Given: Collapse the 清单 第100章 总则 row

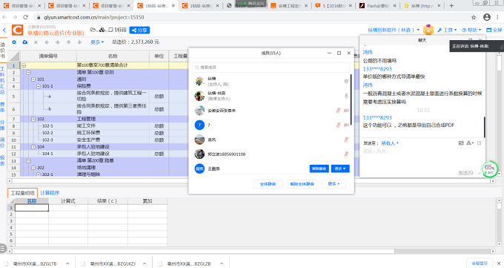Looking at the screenshot, I should pos(28,73).
